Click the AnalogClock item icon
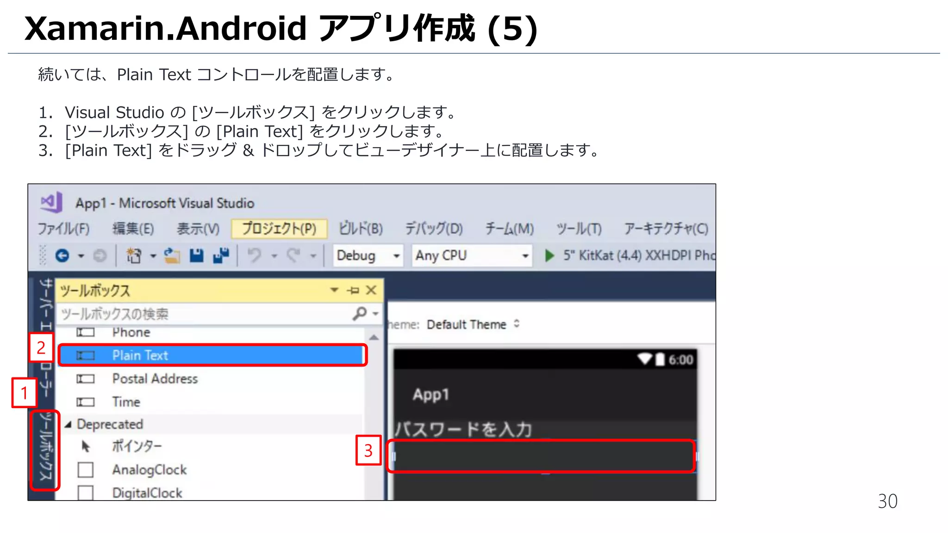948x533 pixels. (x=86, y=470)
